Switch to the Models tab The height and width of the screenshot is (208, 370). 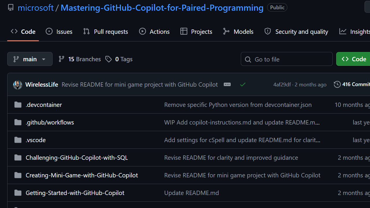pos(238,31)
